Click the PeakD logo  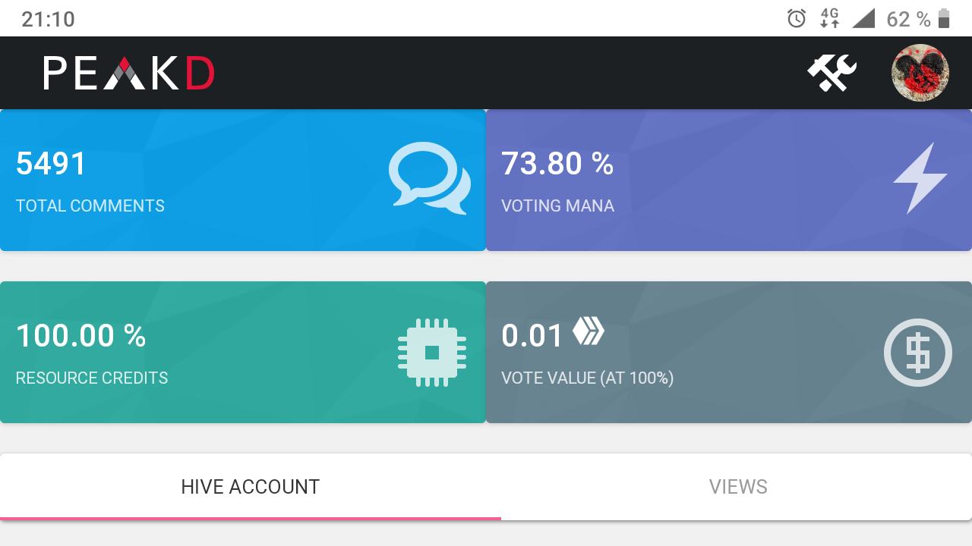(129, 74)
